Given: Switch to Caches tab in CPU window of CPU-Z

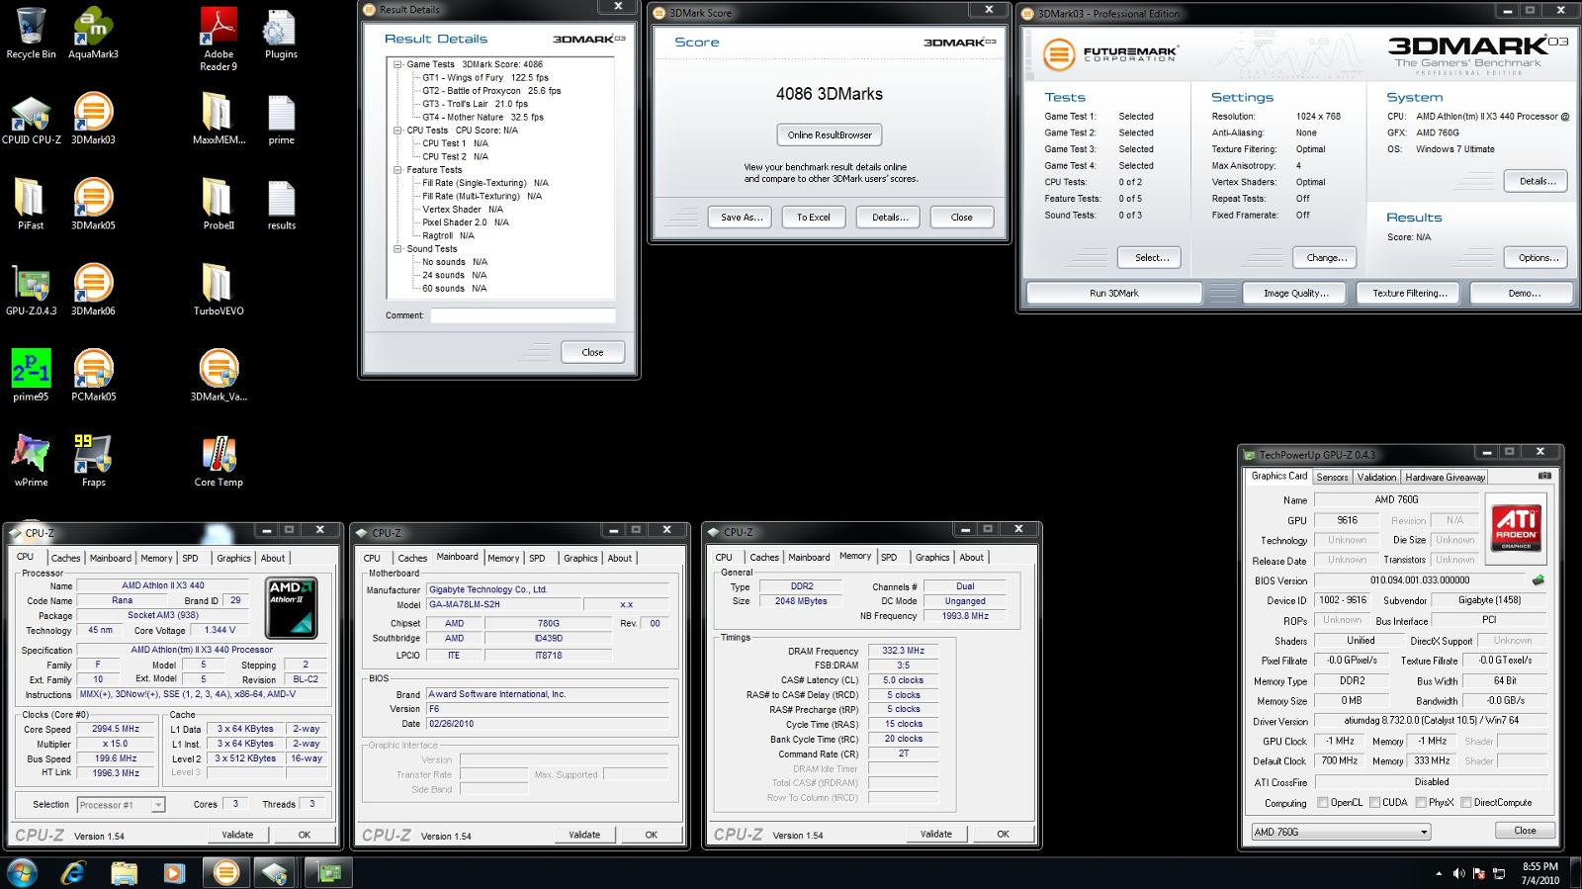Looking at the screenshot, I should pos(65,558).
